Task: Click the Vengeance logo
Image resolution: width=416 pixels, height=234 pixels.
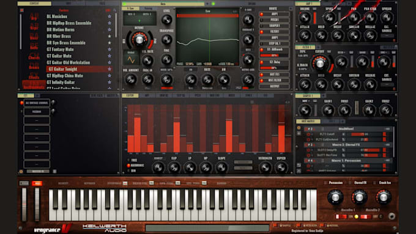Action: pos(53,229)
